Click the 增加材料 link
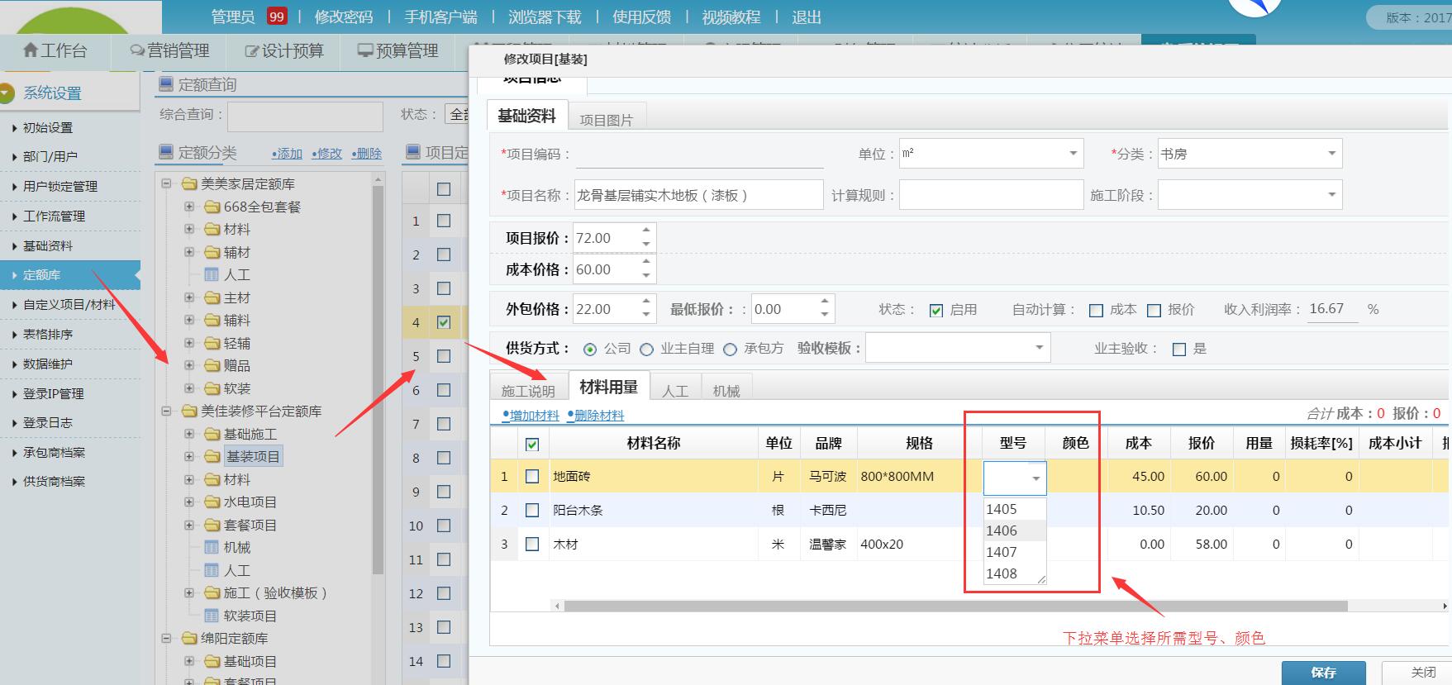Screen dimensions: 1452x685 point(533,416)
